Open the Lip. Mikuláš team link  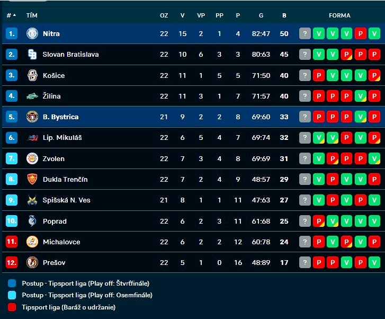click(x=62, y=138)
